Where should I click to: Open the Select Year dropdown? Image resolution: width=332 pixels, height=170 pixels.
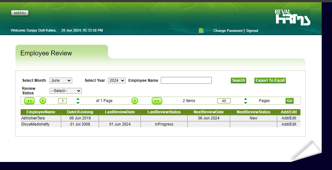coord(117,80)
